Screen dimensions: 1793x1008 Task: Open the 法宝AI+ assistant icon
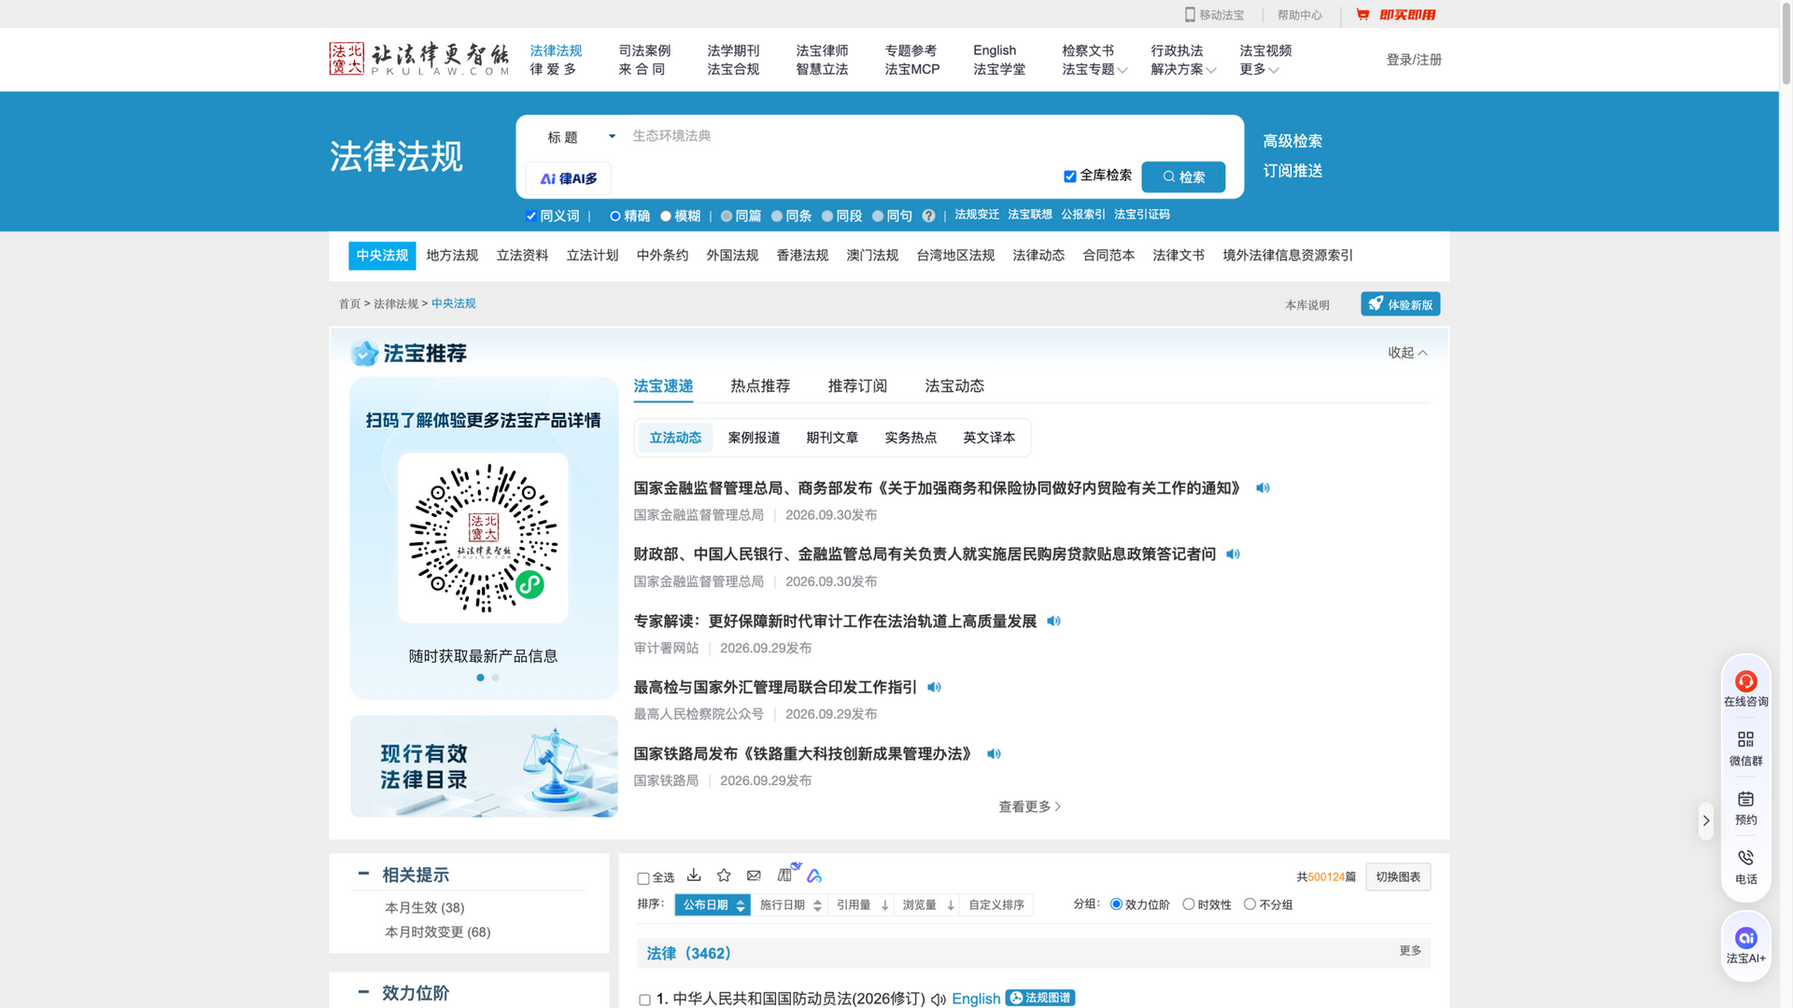(1745, 938)
